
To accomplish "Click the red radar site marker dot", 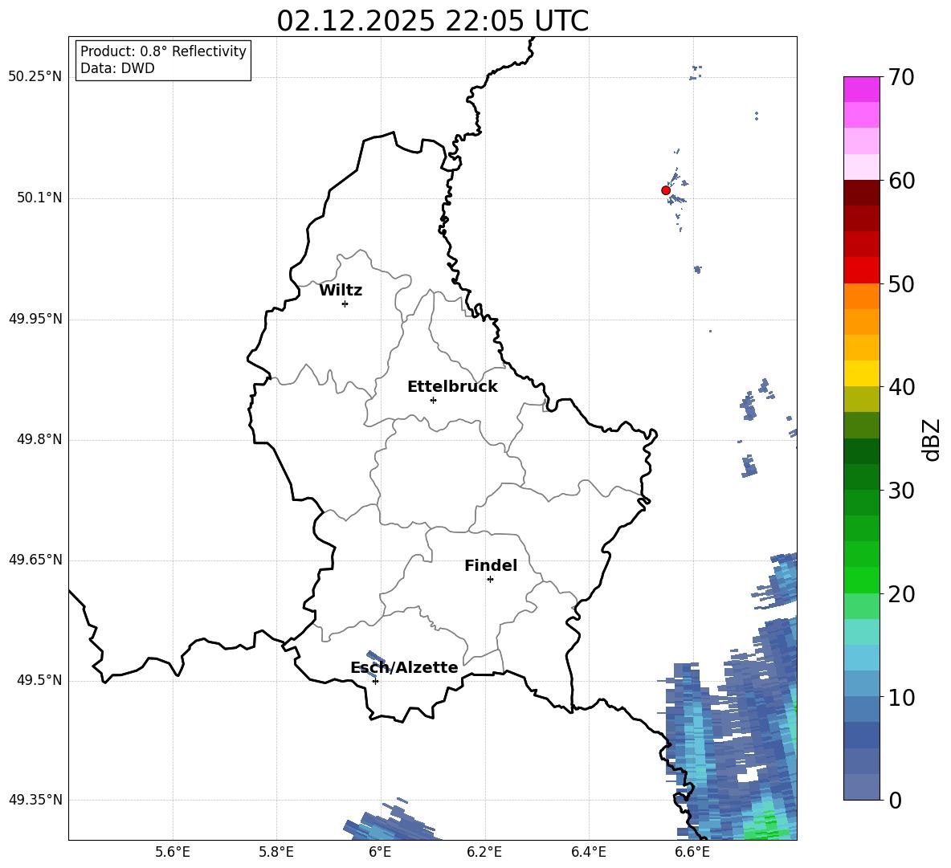I will (666, 190).
